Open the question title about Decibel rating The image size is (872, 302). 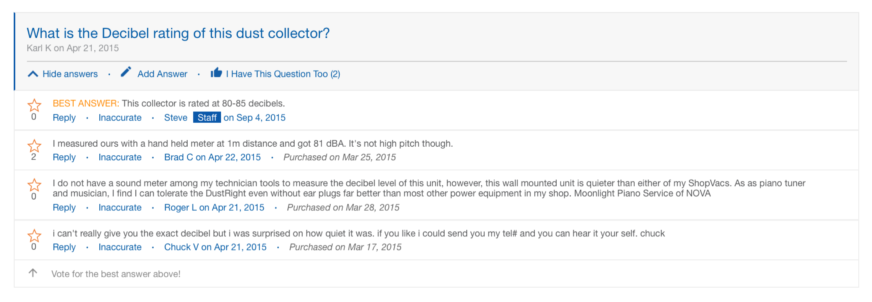click(x=178, y=33)
